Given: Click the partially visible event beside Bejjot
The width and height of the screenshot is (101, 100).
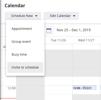Looking at the screenshot, I should pos(101,88).
